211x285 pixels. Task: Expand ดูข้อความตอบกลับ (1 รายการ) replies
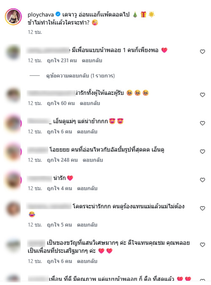click(80, 76)
